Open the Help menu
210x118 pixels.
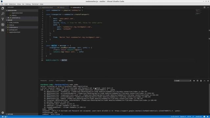click(41, 4)
